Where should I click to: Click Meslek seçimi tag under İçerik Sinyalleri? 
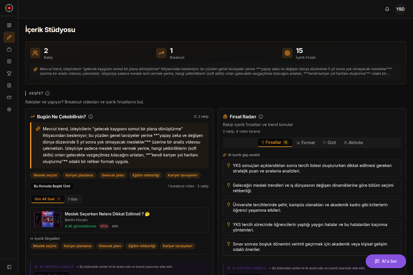tap(45, 246)
